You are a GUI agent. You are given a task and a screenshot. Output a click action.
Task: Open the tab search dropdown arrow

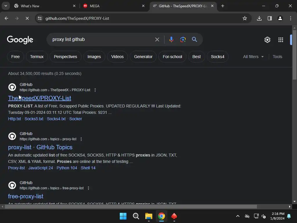coord(6,6)
